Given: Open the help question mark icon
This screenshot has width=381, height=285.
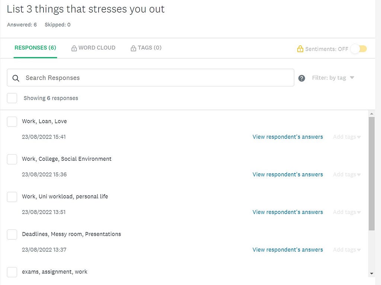Looking at the screenshot, I should click(x=301, y=78).
